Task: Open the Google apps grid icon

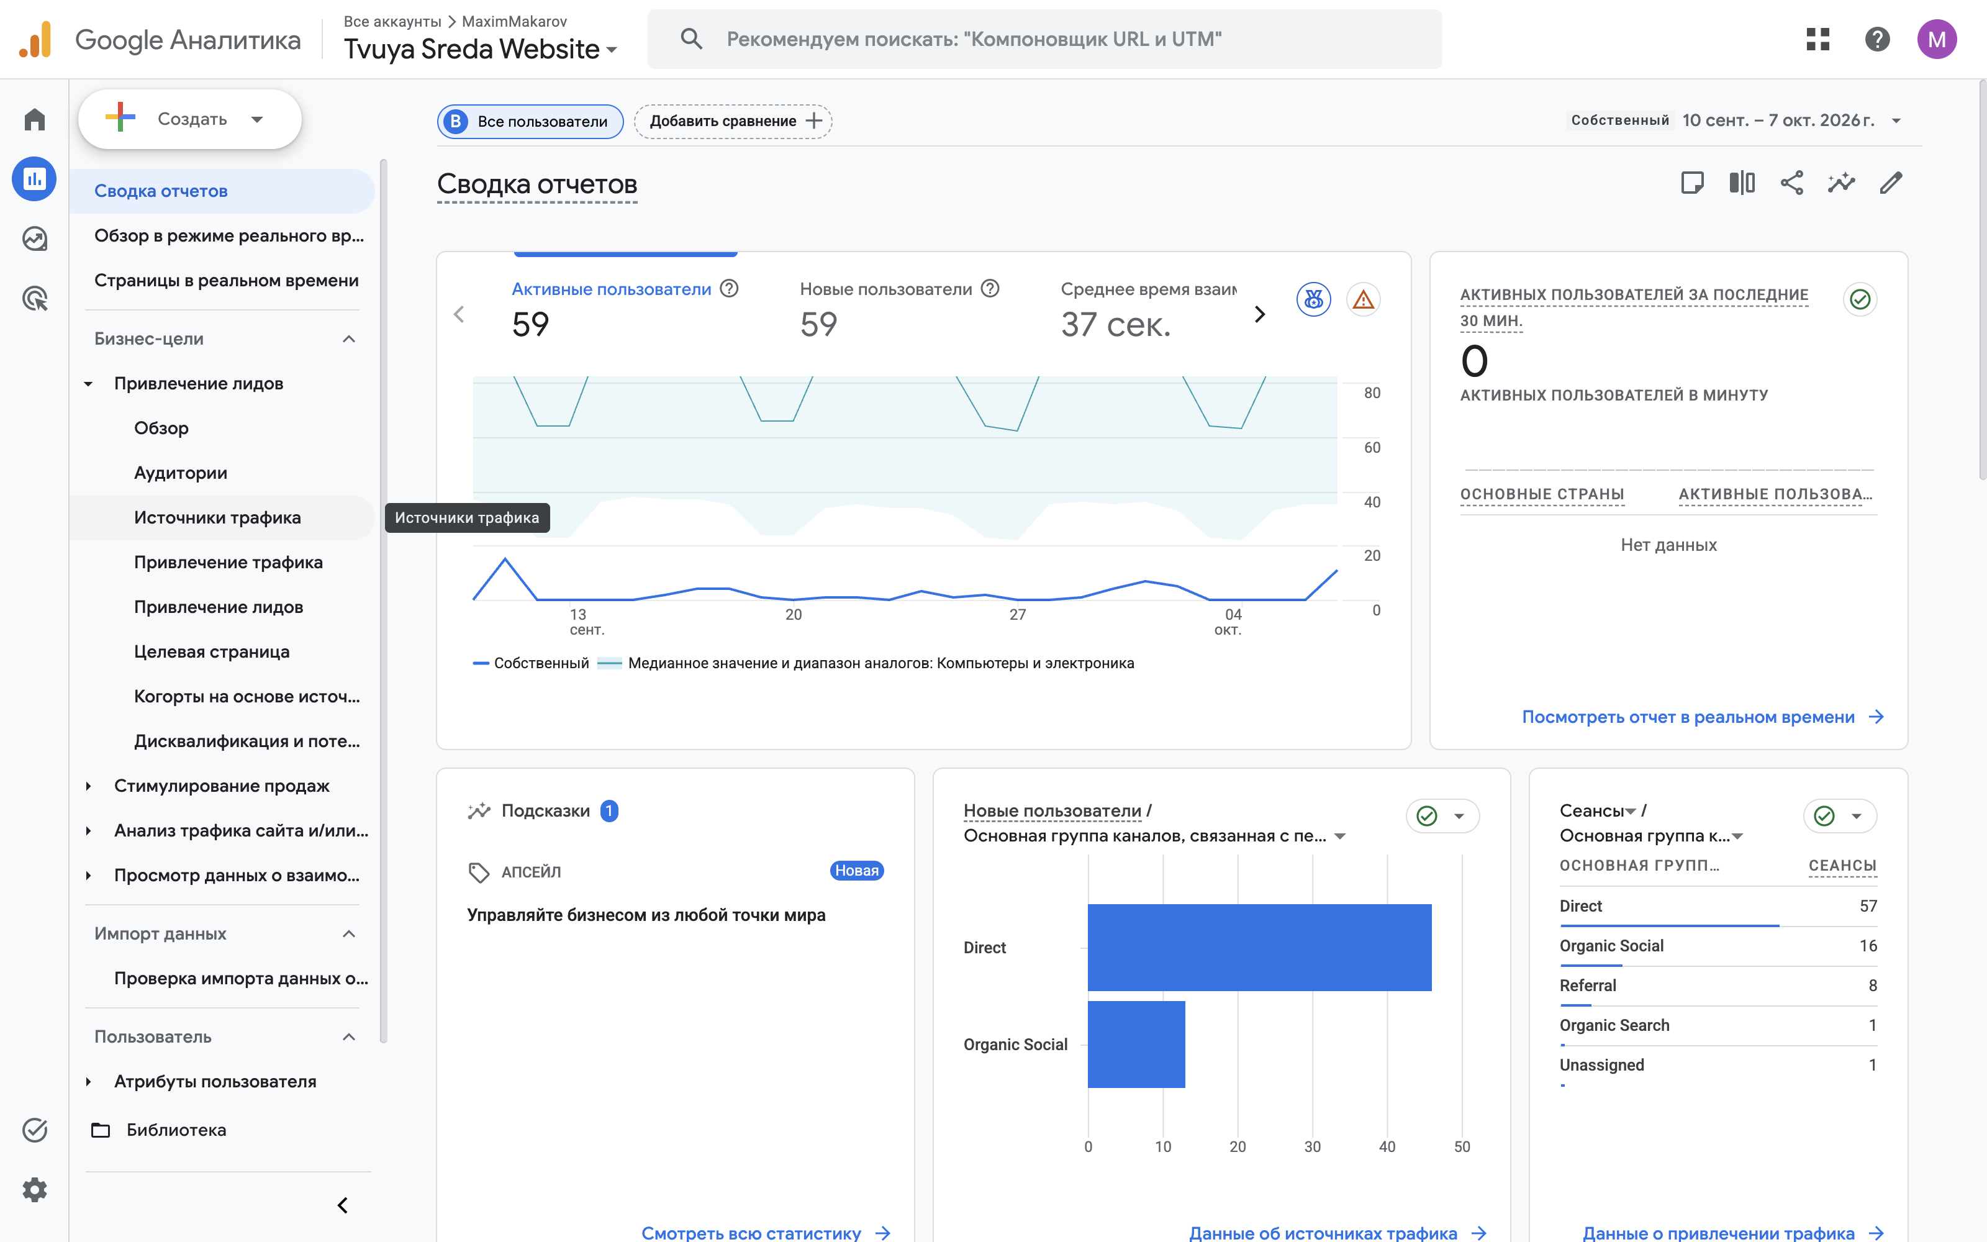Action: [x=1818, y=39]
